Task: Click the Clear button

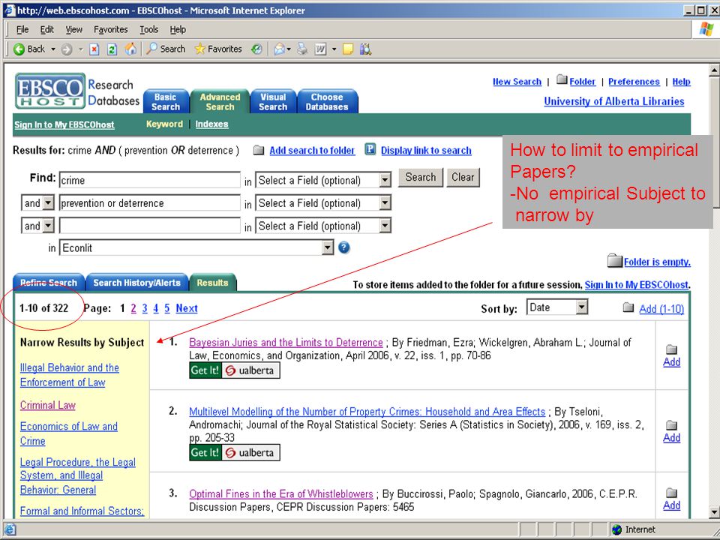Action: (x=463, y=177)
